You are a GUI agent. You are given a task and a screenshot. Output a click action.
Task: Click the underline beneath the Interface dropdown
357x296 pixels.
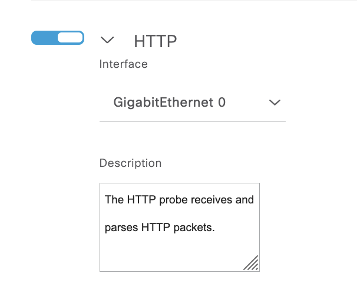pos(192,121)
